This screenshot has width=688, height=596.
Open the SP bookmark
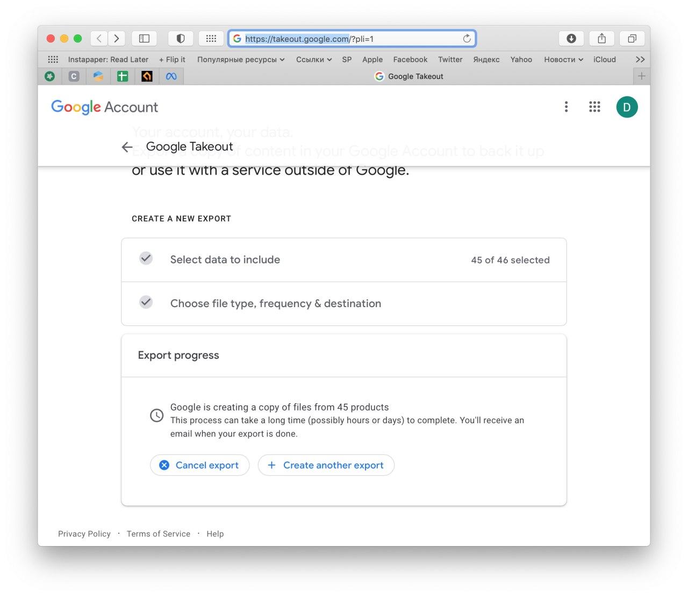[x=347, y=60]
